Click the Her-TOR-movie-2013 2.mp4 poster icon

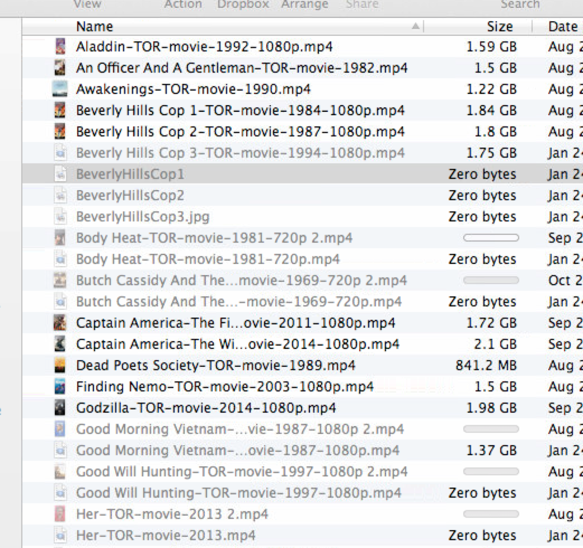click(x=60, y=514)
